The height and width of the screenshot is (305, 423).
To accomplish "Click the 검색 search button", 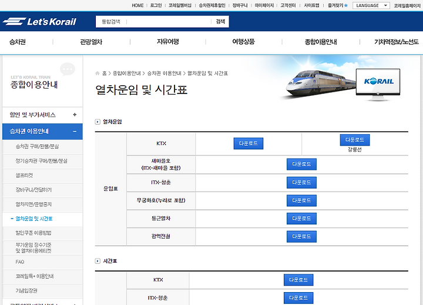I will tap(220, 22).
